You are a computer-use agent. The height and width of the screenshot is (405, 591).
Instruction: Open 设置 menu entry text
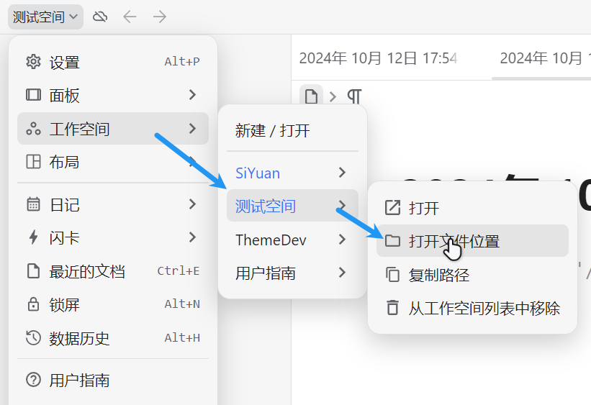point(65,62)
